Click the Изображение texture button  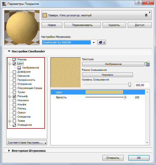(x=113, y=64)
